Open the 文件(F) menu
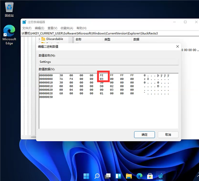The image size is (199, 181). (x=27, y=28)
